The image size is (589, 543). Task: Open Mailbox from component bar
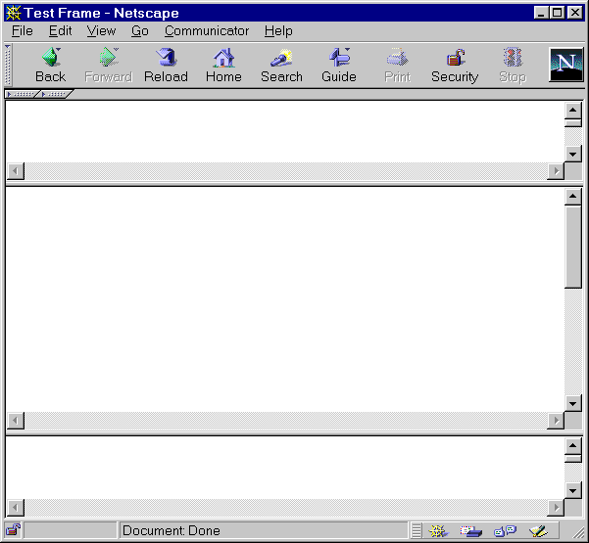[471, 530]
